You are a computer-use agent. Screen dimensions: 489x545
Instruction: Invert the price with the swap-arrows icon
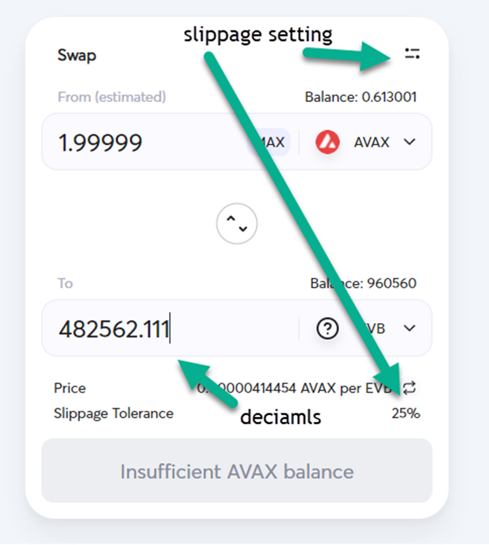click(410, 388)
